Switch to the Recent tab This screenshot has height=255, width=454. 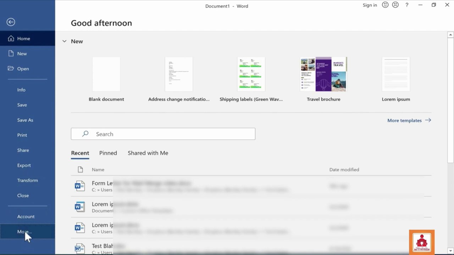[x=80, y=153]
